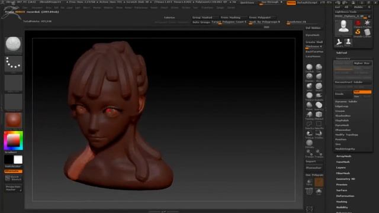Expand Dynamic Subdiv in Geometry

(x=346, y=101)
